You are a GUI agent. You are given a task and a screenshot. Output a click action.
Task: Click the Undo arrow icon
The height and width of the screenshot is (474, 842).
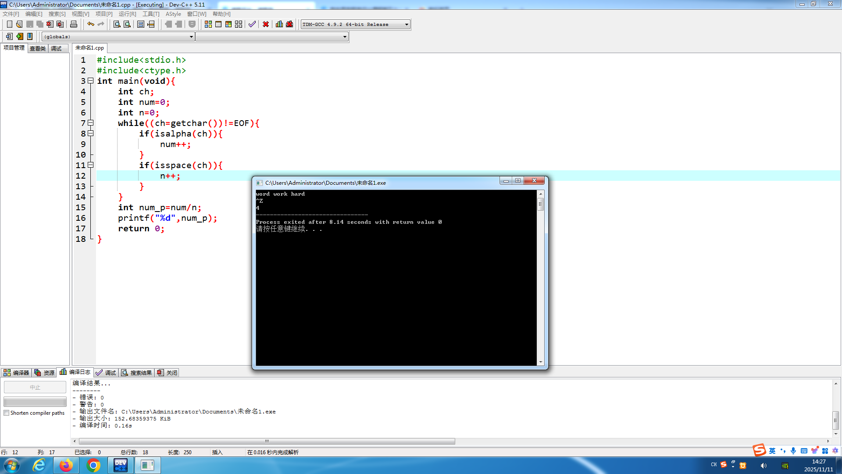click(91, 24)
